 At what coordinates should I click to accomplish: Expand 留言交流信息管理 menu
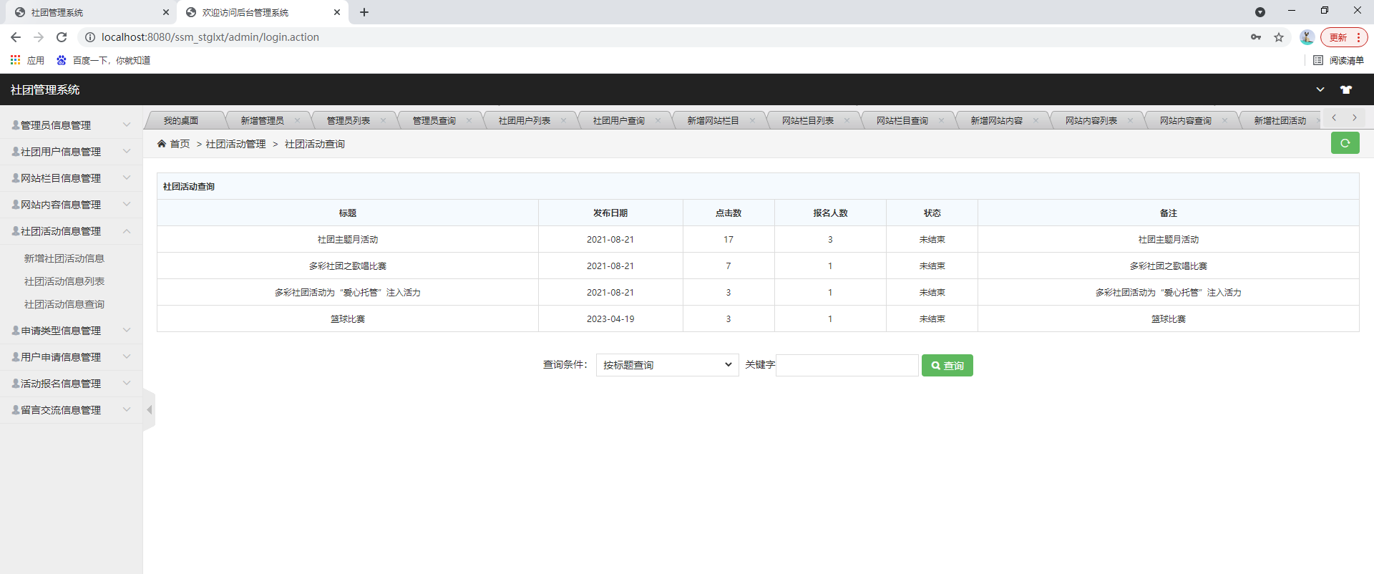tap(72, 409)
